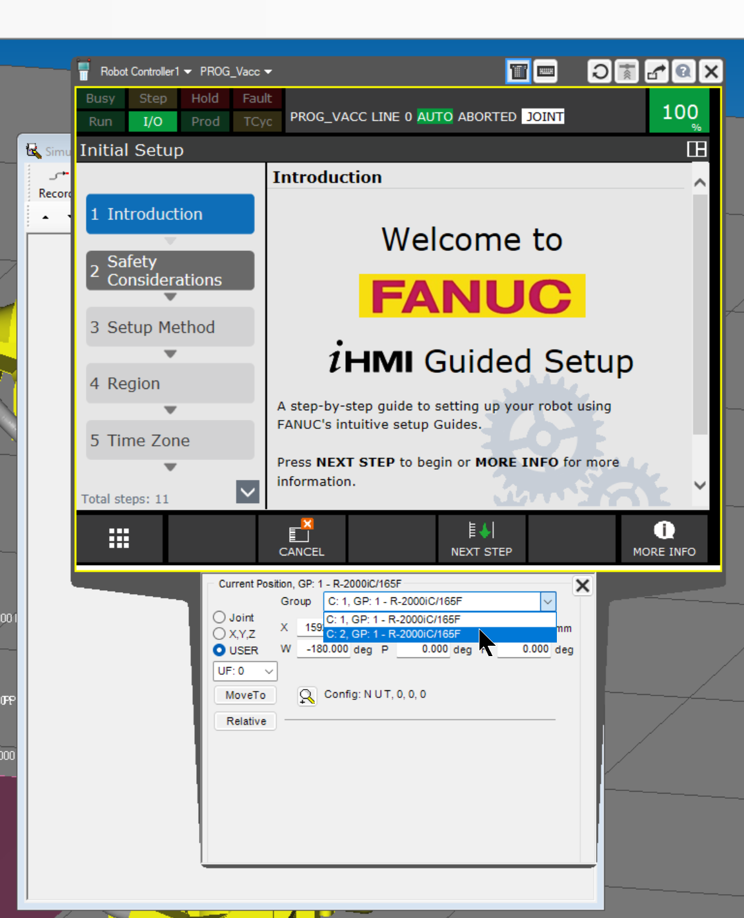Click the Run status indicator

tap(101, 121)
